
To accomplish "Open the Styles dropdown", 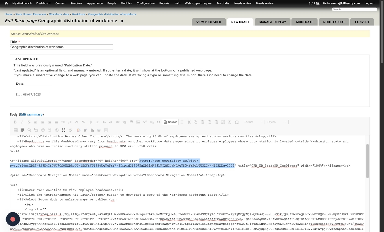I will (x=277, y=122).
